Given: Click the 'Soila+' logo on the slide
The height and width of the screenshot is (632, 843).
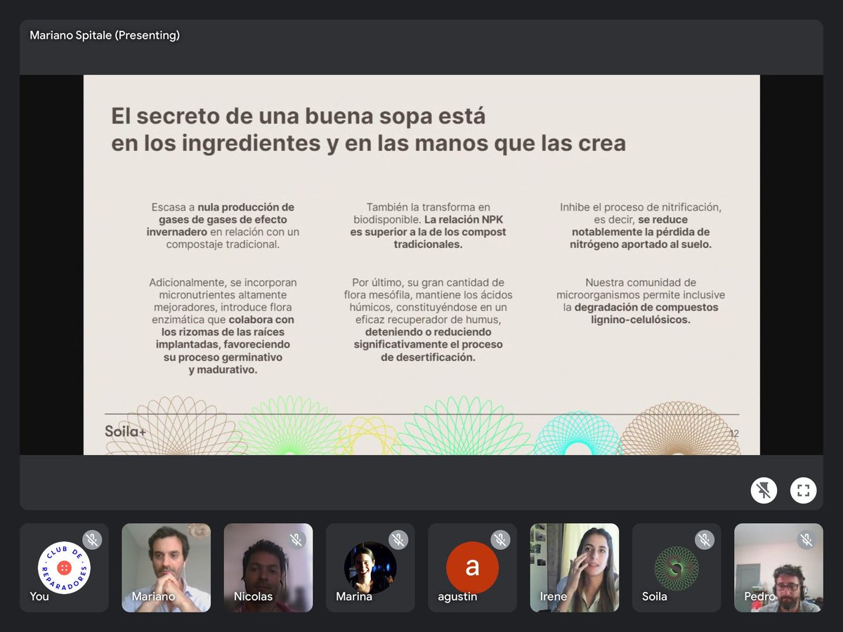Looking at the screenshot, I should [x=126, y=431].
